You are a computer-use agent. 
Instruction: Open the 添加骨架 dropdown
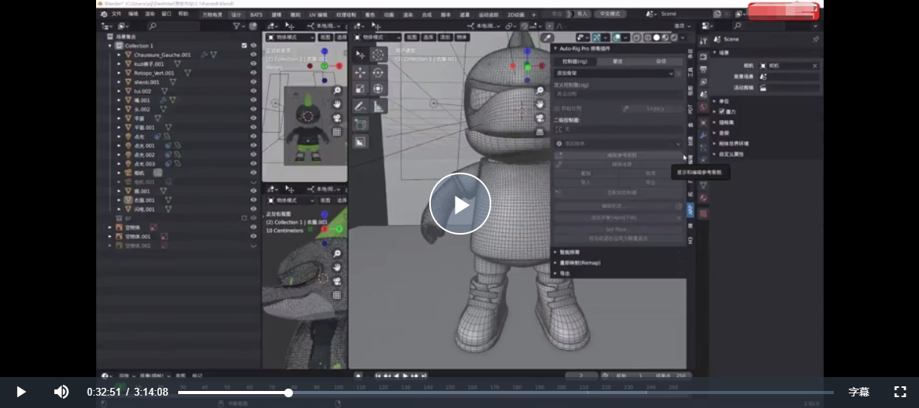[x=614, y=74]
